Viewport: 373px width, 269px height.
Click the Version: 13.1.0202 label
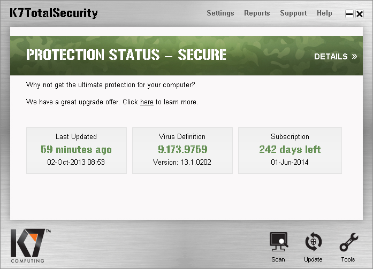[182, 162]
